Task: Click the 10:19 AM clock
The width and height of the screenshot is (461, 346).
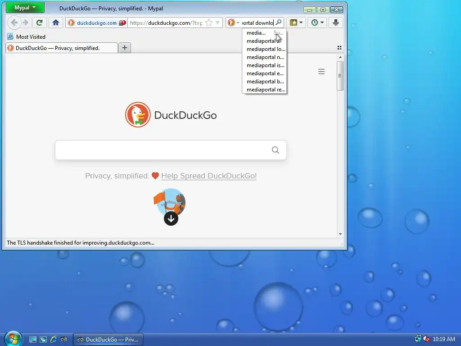Action: click(x=444, y=339)
